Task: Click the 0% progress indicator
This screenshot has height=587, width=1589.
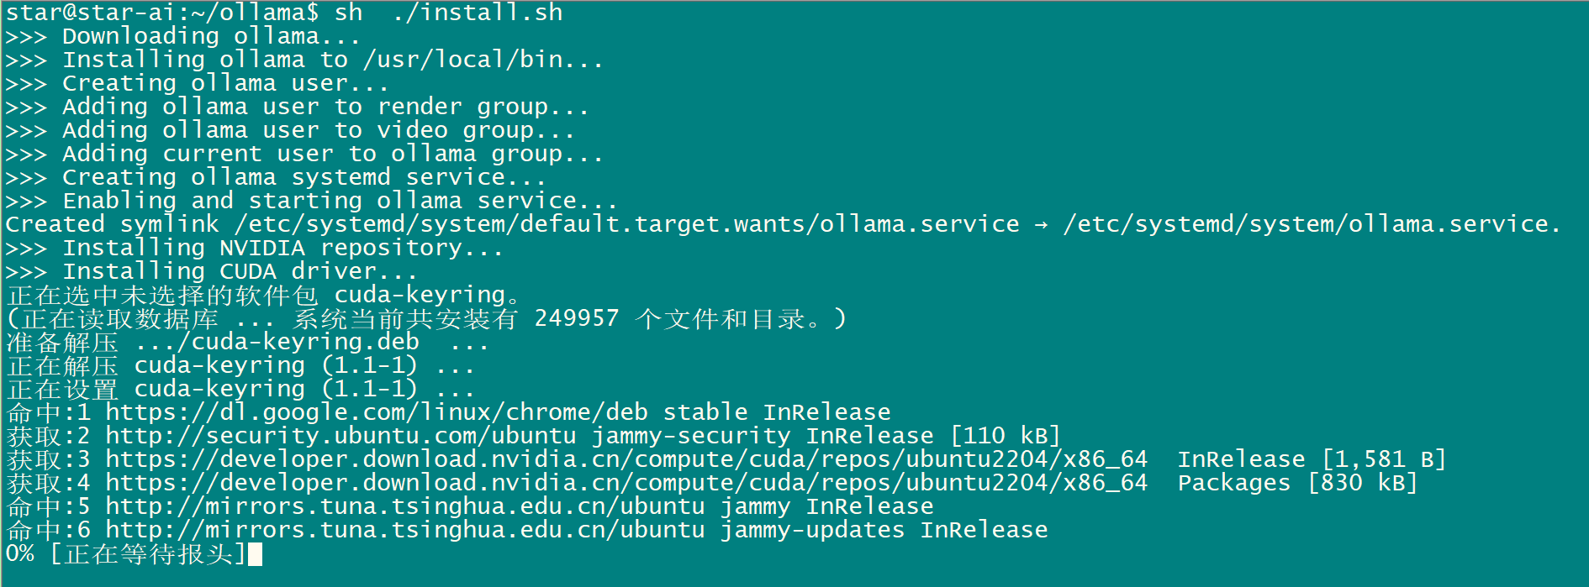Action: click(20, 554)
